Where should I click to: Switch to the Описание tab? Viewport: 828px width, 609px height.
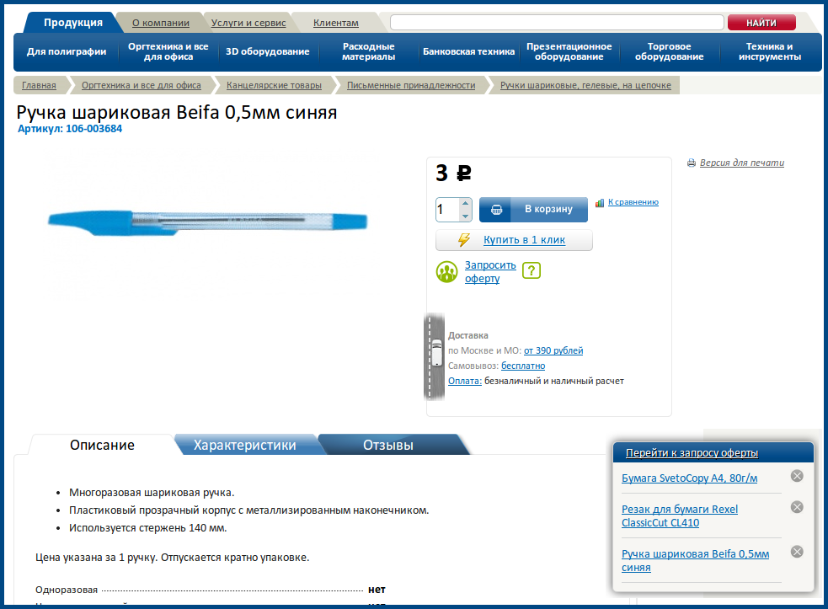pos(102,446)
